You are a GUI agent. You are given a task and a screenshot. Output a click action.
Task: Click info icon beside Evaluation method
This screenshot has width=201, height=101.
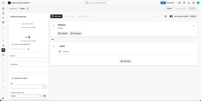tap(23, 92)
